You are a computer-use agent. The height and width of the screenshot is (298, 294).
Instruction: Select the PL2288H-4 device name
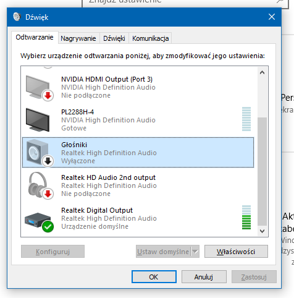coord(77,112)
